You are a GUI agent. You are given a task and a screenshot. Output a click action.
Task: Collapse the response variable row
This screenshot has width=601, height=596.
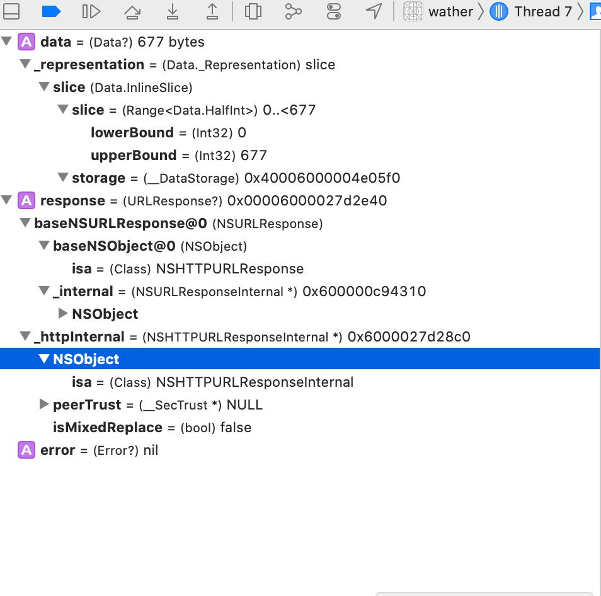6,200
